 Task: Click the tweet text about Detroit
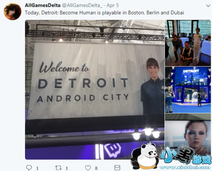pyautogui.click(x=104, y=13)
